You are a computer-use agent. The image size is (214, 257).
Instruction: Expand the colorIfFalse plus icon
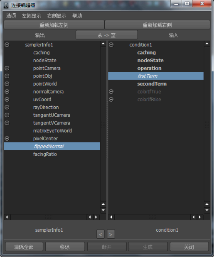tap(111, 100)
